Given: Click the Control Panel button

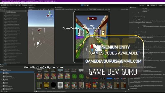Looking at the screenshot, I should coord(125,9).
